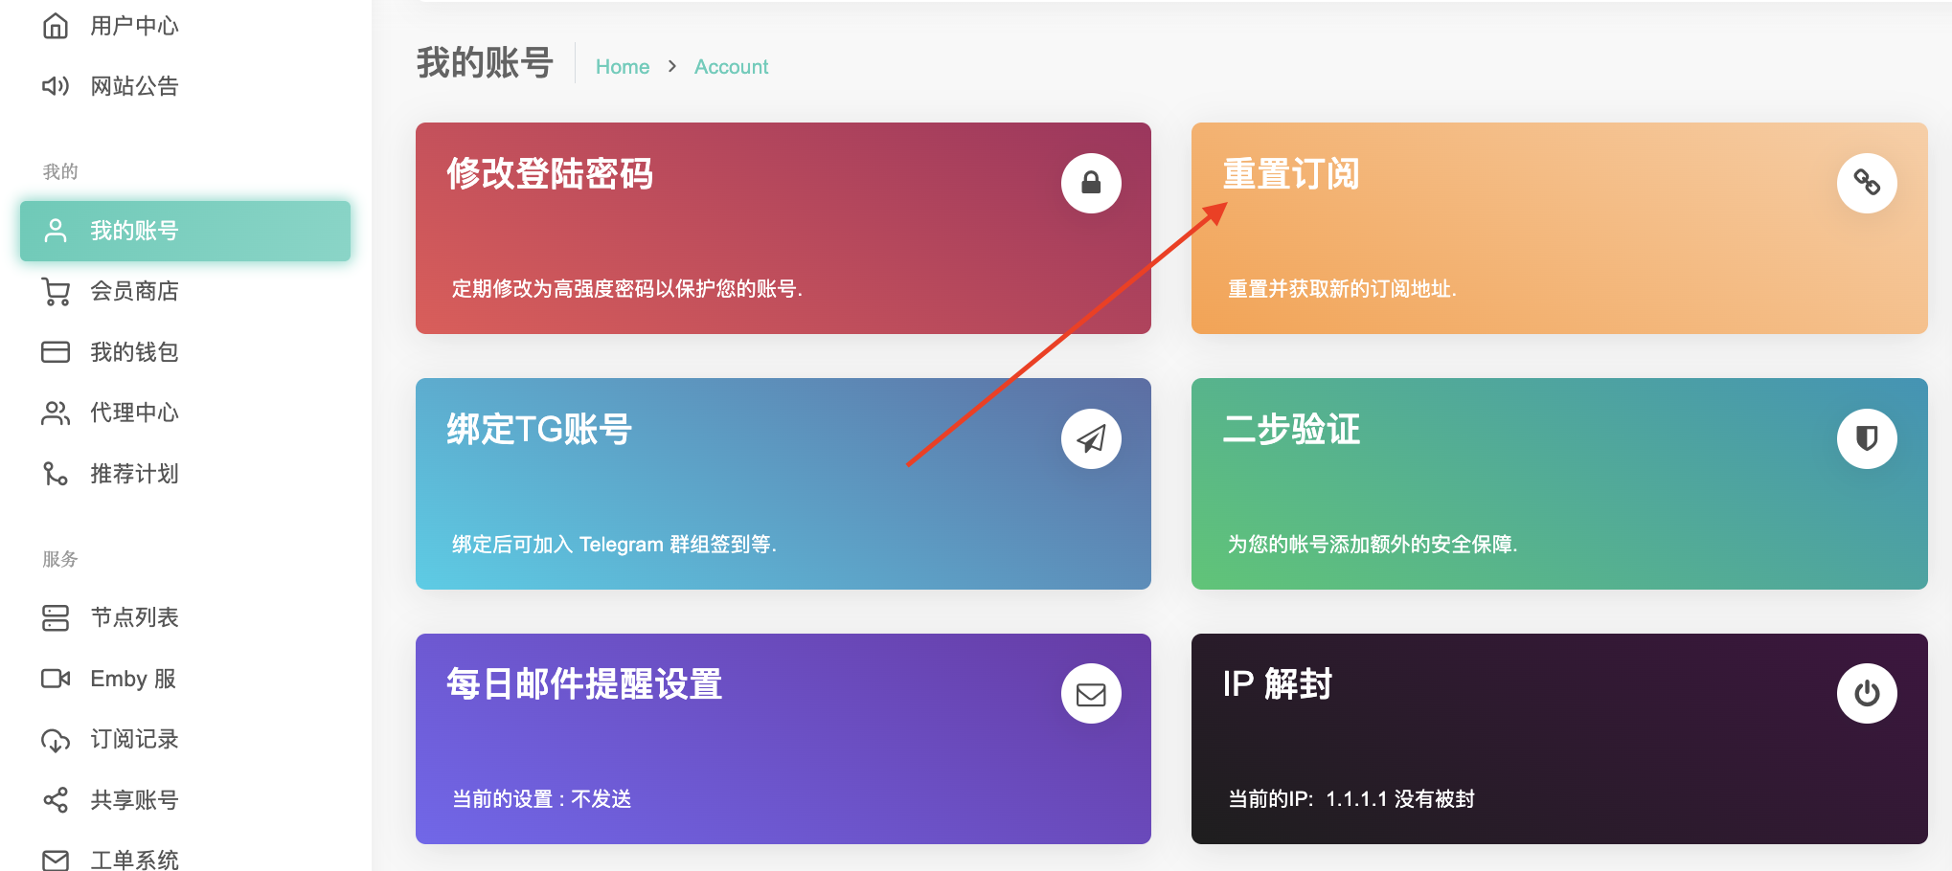The height and width of the screenshot is (871, 1952).
Task: Open 用户中心 from the sidebar
Action: click(134, 26)
